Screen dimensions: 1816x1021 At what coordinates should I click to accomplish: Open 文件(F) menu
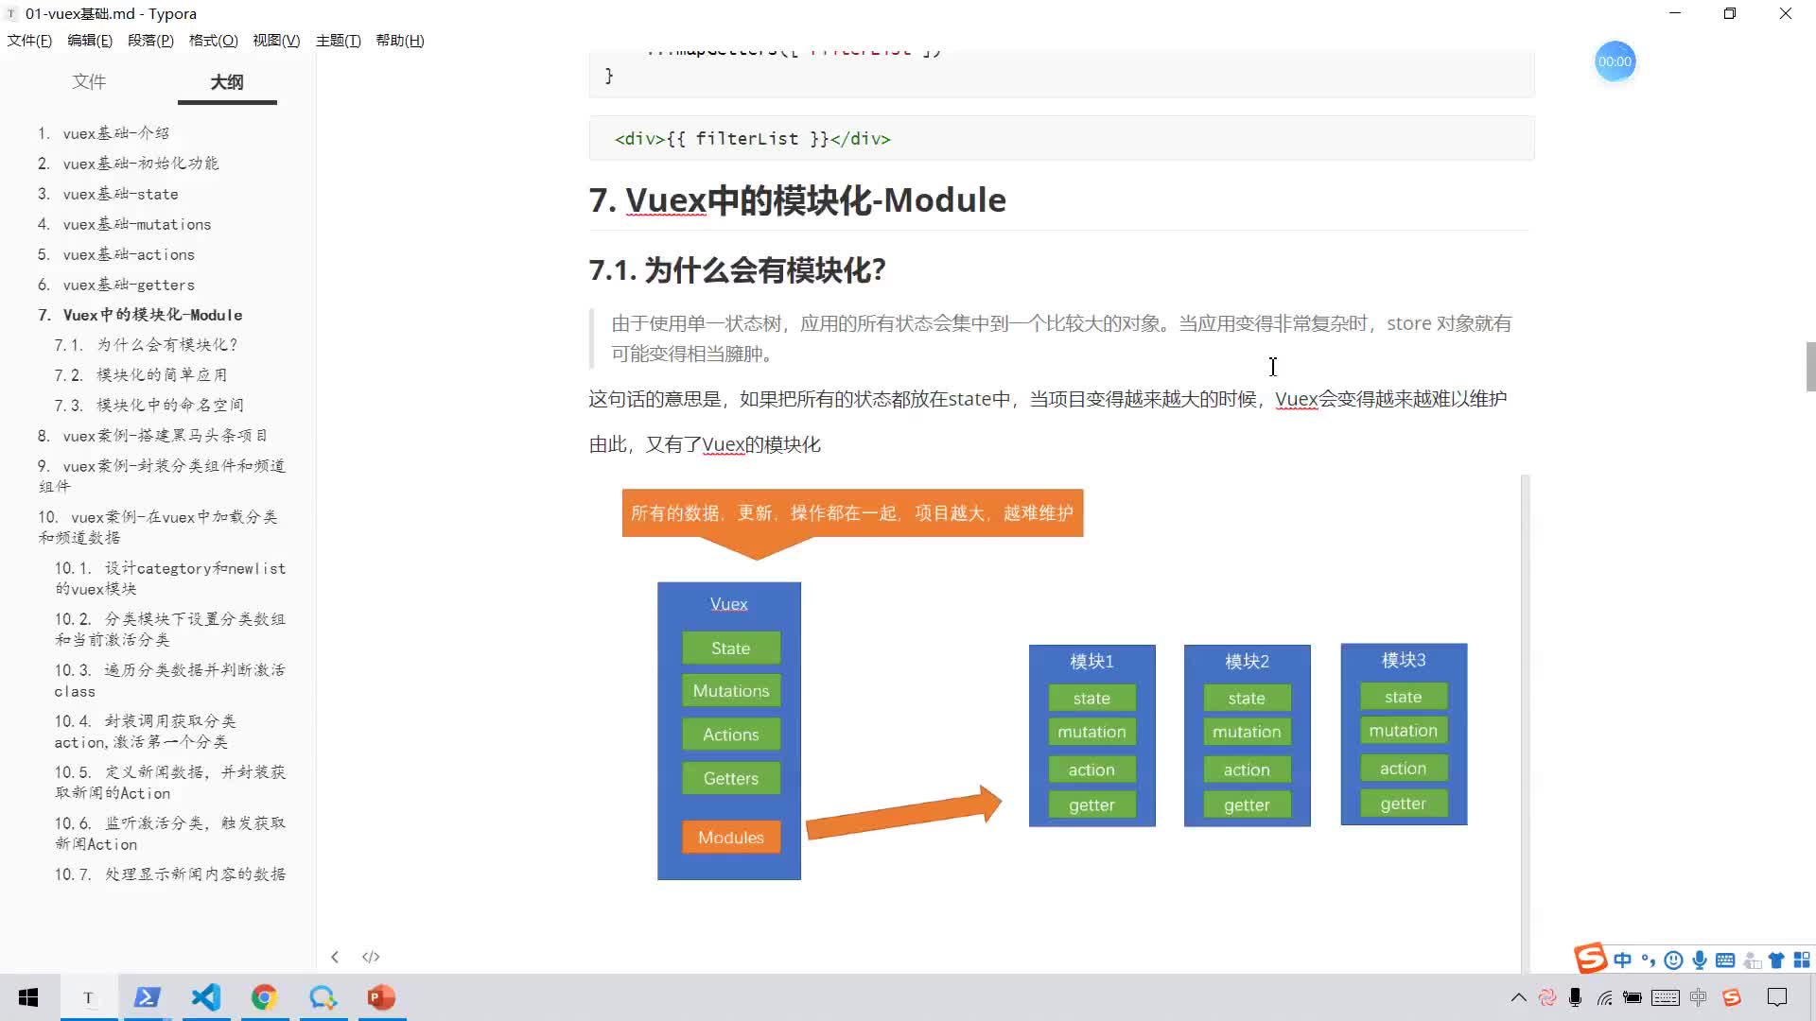click(x=29, y=41)
